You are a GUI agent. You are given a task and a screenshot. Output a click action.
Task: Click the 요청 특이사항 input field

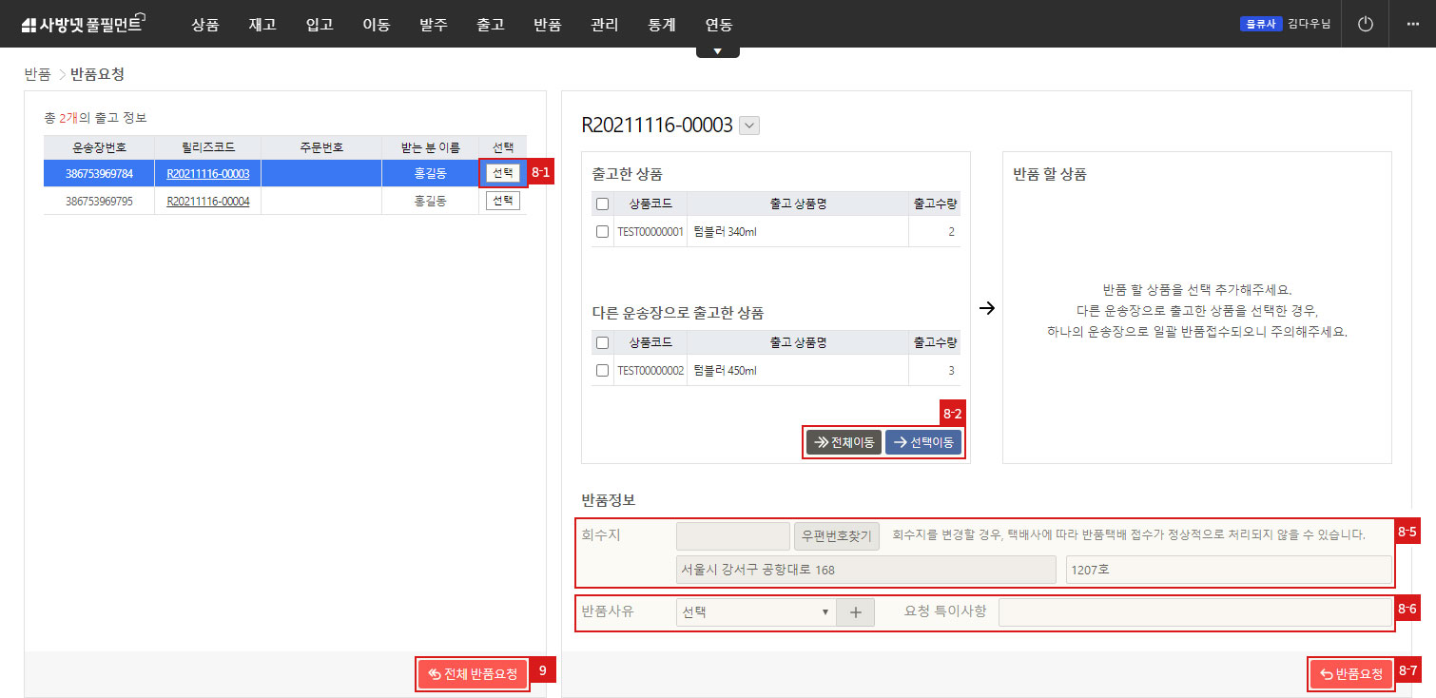click(x=1194, y=612)
